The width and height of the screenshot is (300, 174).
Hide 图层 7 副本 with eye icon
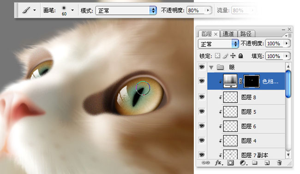point(202,155)
